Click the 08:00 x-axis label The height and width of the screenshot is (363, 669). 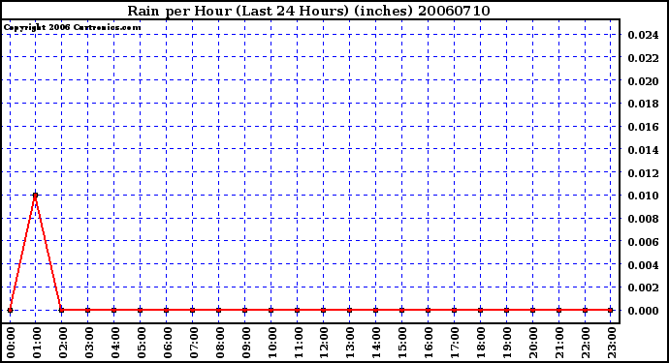(x=220, y=343)
